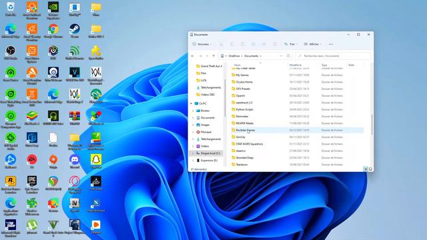Click the Copy icon in Explorer toolbar
Viewport: 427px width, 240px height.
pyautogui.click(x=232, y=44)
